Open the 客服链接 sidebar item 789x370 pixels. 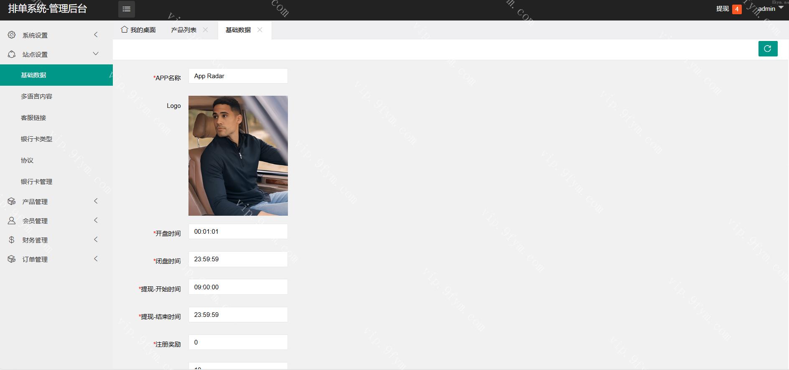click(x=33, y=118)
